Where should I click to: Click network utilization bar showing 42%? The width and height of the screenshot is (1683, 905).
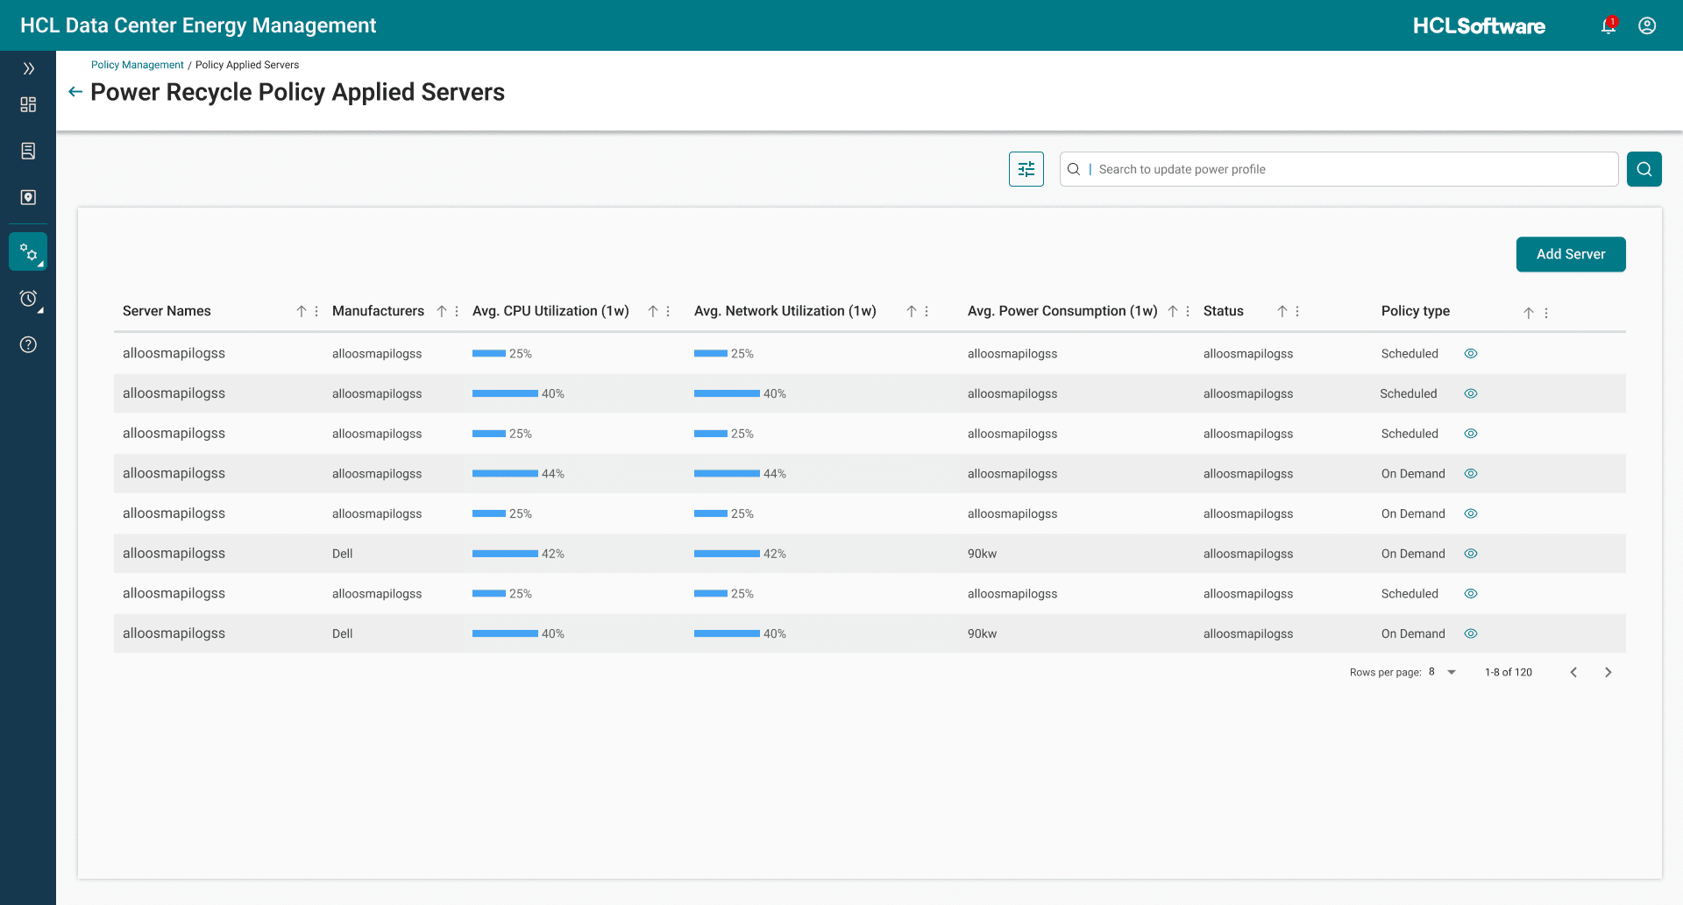pos(727,554)
